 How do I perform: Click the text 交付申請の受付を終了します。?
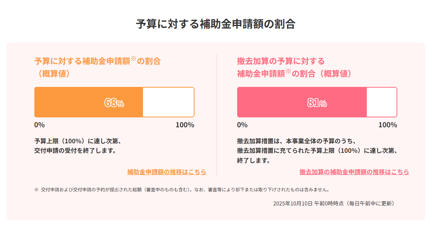click(x=75, y=151)
